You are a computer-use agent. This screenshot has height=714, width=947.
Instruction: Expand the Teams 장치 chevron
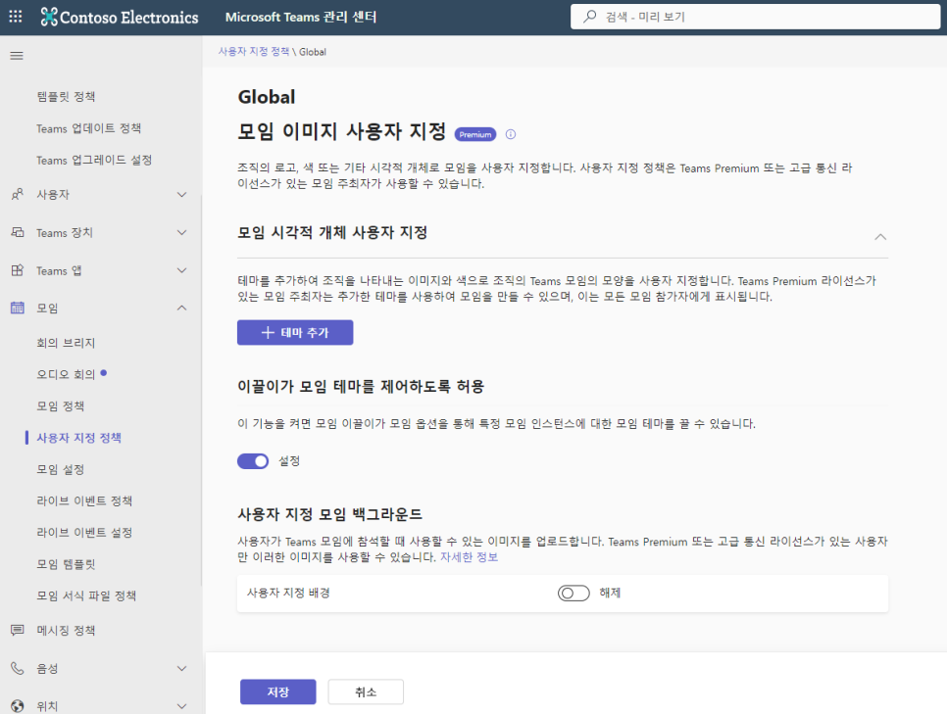pyautogui.click(x=181, y=232)
